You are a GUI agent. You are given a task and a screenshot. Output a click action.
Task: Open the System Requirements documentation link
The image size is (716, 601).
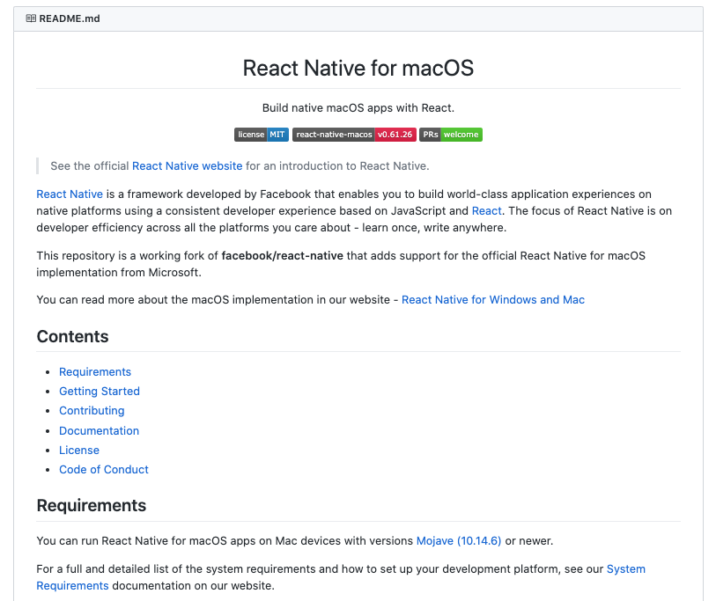[625, 568]
